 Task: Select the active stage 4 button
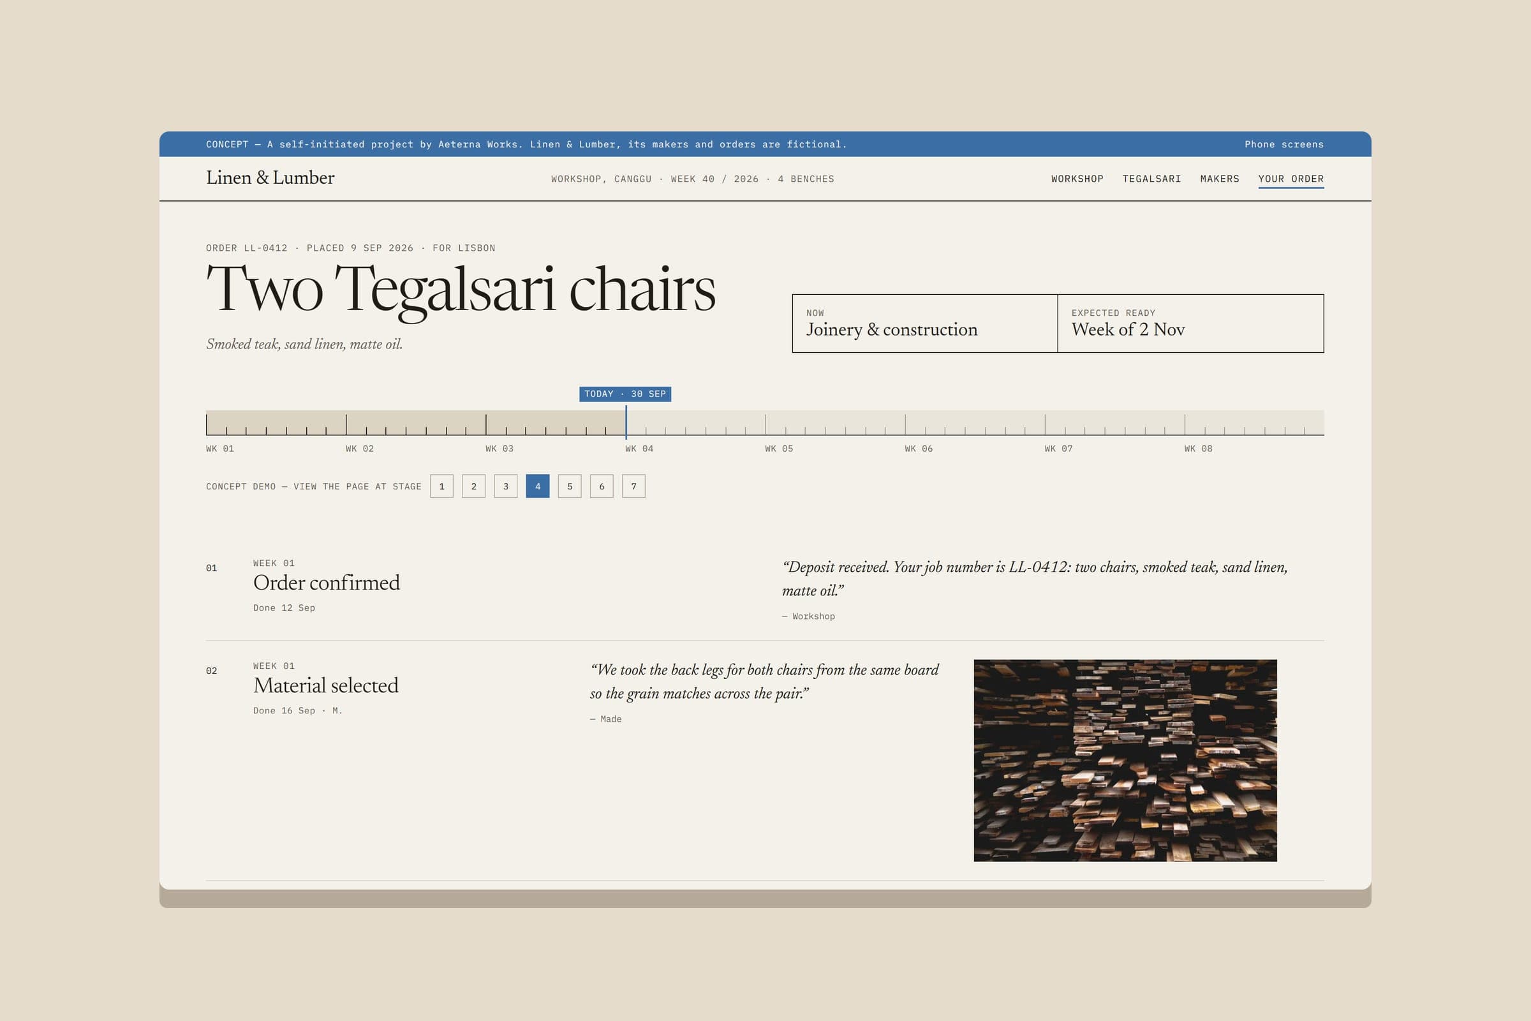(537, 486)
